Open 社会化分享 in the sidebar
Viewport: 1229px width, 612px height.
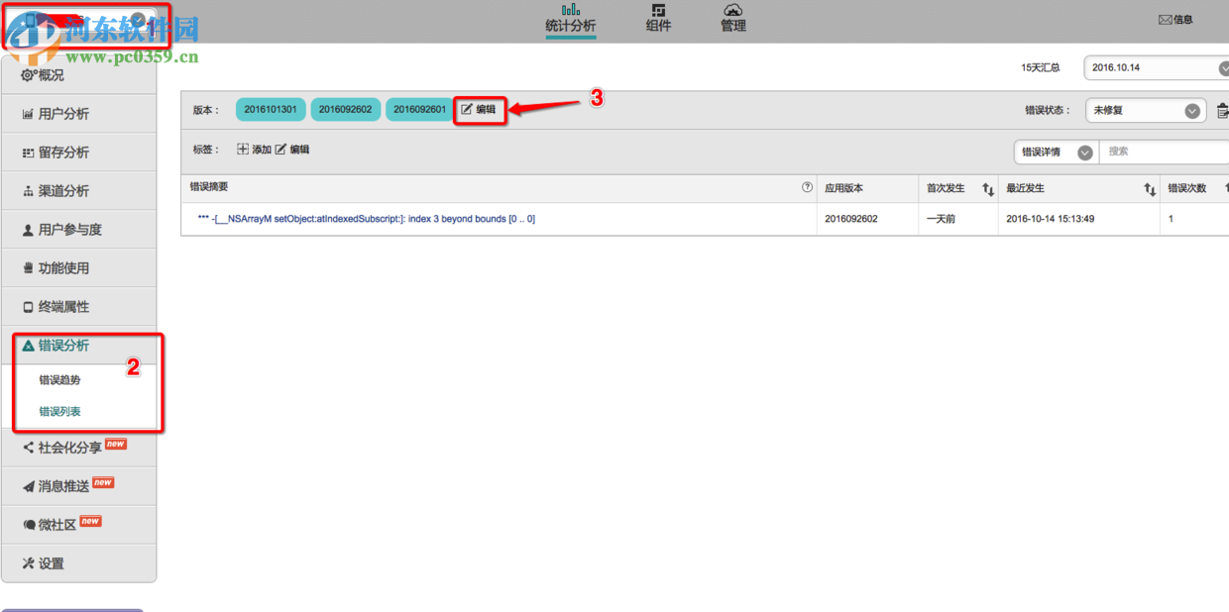click(x=78, y=448)
